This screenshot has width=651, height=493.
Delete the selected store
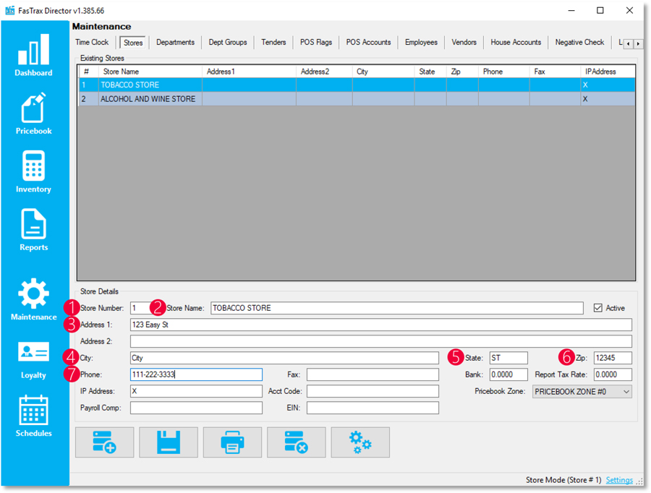tap(297, 442)
